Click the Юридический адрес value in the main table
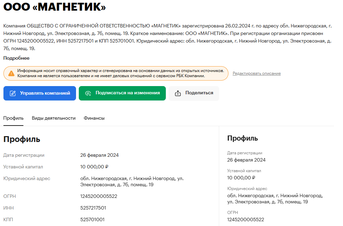 132,181
